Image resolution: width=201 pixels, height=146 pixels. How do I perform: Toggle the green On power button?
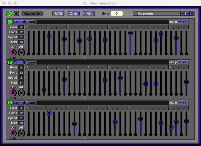tap(9, 14)
